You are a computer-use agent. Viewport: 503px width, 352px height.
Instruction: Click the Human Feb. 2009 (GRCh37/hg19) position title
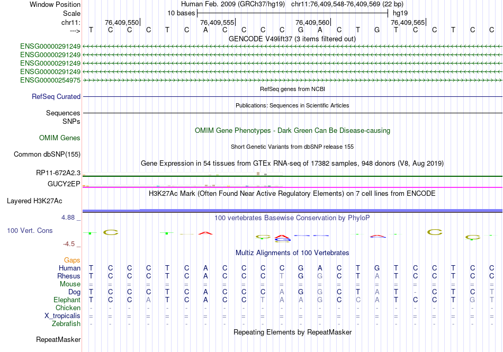click(x=233, y=4)
